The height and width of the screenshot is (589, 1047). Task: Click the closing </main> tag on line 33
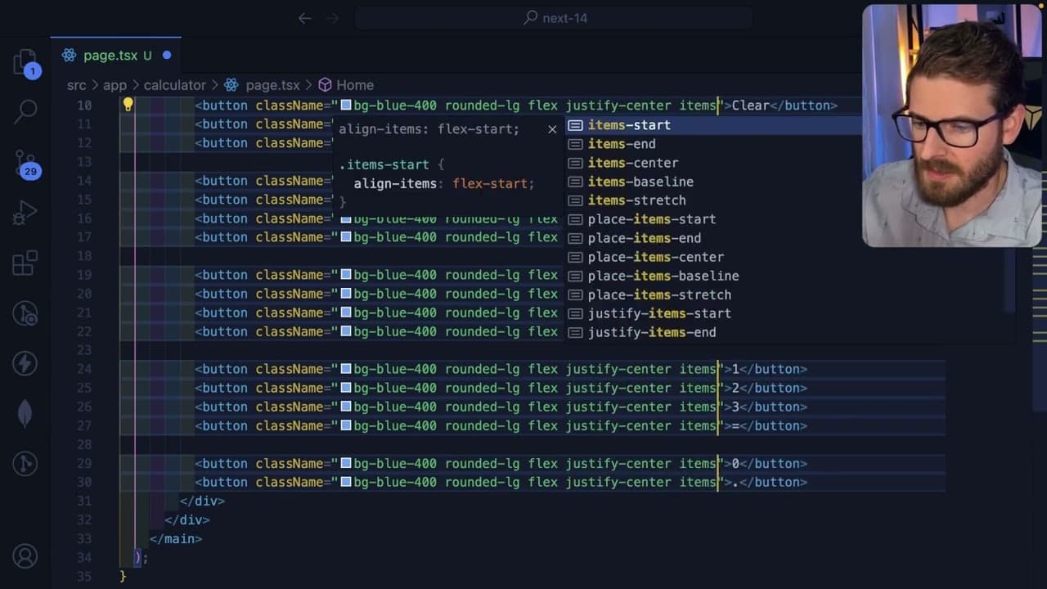pos(175,538)
